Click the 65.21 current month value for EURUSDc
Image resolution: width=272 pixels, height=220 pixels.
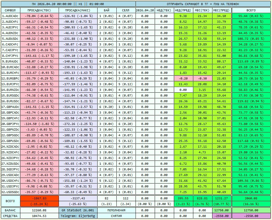[x=203, y=101]
